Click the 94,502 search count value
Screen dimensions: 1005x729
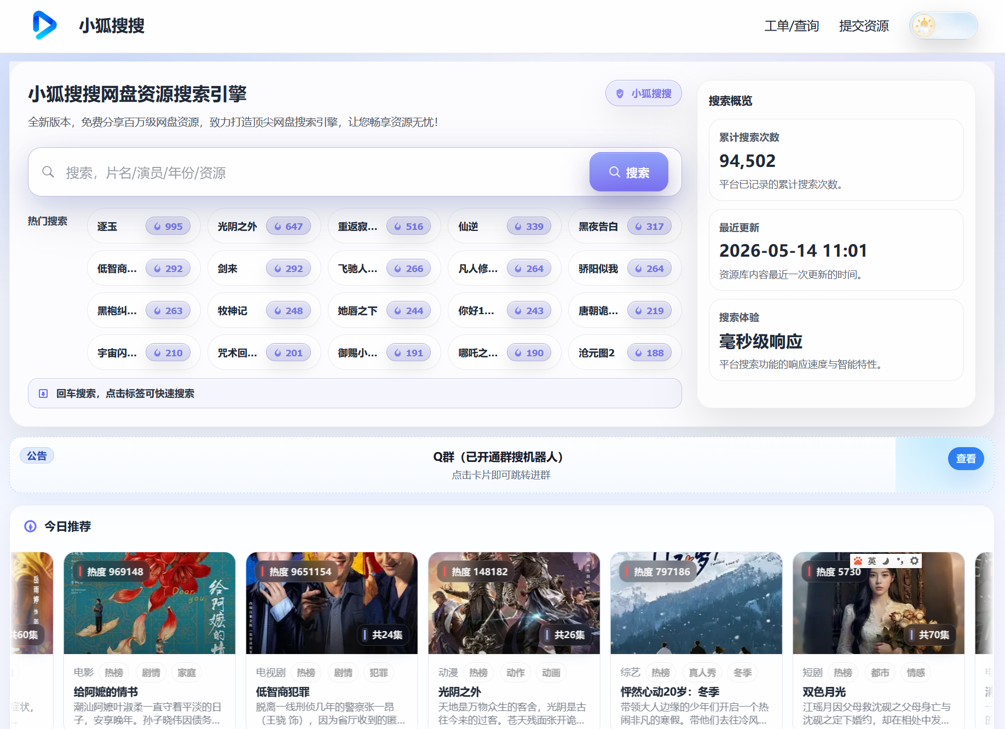[x=747, y=161]
